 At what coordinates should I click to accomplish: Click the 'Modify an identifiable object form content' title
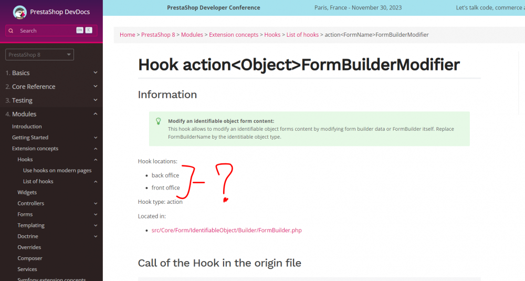pyautogui.click(x=221, y=121)
